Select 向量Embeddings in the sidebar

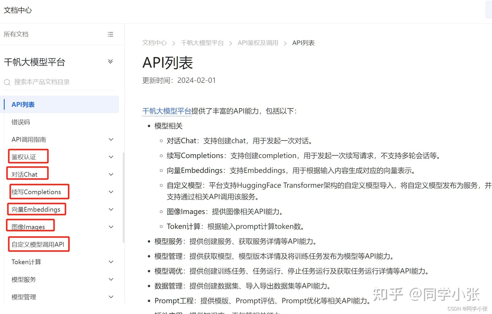(x=36, y=209)
